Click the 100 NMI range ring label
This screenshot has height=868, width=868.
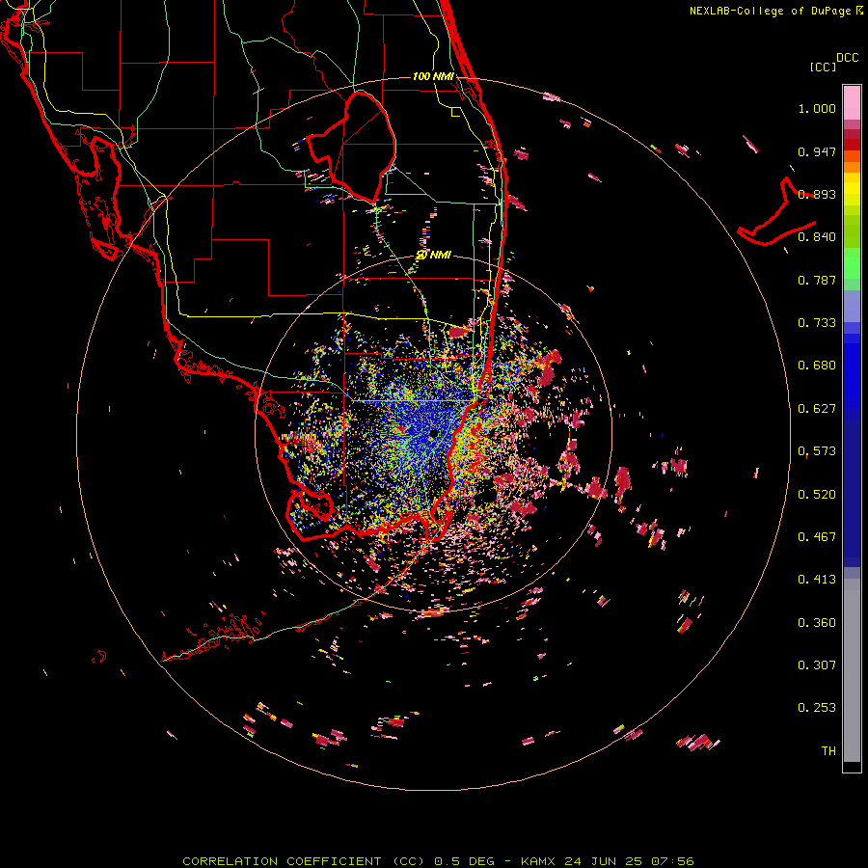pos(433,76)
